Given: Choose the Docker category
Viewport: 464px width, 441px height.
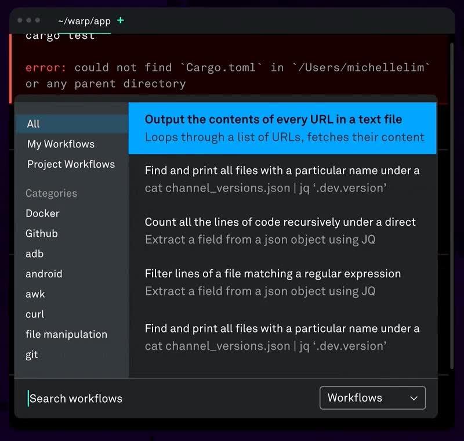Looking at the screenshot, I should pyautogui.click(x=42, y=214).
